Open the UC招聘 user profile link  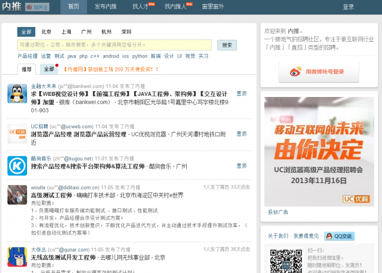(x=39, y=127)
